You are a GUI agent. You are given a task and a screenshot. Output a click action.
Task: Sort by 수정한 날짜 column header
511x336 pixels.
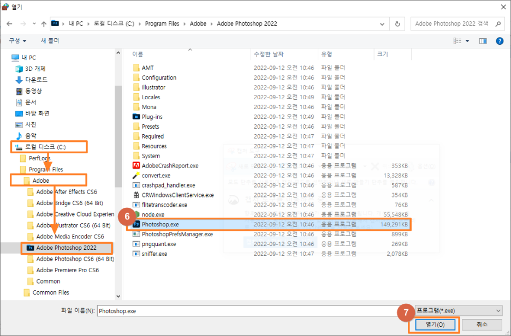point(269,55)
